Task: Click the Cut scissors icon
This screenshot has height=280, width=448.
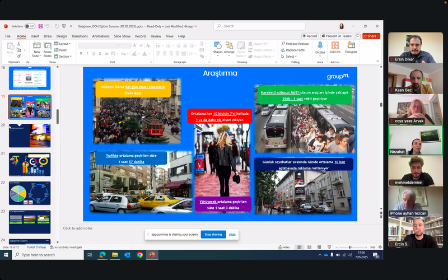Action: click(19, 44)
